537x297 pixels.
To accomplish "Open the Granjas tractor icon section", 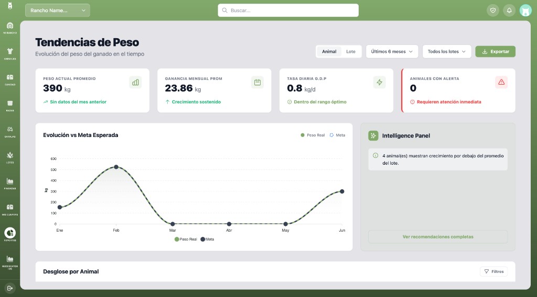I will click(10, 132).
